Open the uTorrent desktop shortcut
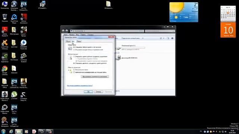The image size is (239, 134). (14, 95)
